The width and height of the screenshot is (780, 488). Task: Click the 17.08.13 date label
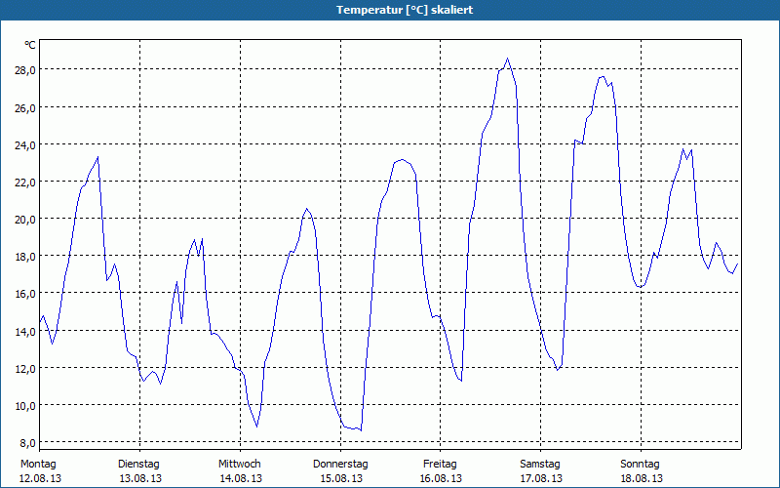tap(541, 478)
